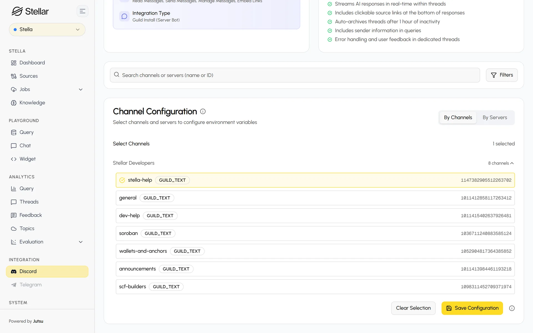This screenshot has width=533, height=333.
Task: Open the Stella project dropdown
Action: pos(47,29)
